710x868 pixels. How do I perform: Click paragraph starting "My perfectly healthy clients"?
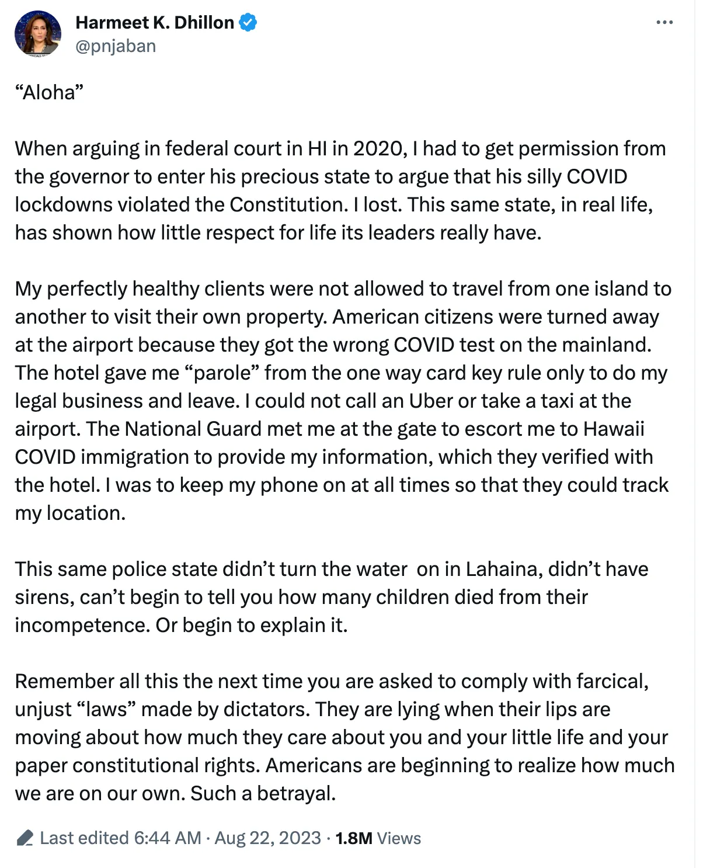click(343, 401)
